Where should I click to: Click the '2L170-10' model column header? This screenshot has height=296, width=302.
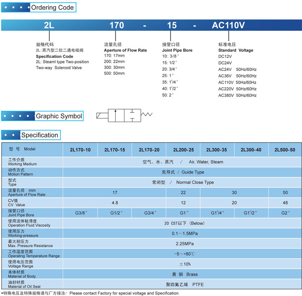click(80, 150)
